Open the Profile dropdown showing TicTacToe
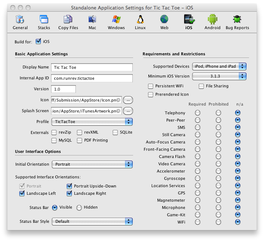 click(x=92, y=122)
